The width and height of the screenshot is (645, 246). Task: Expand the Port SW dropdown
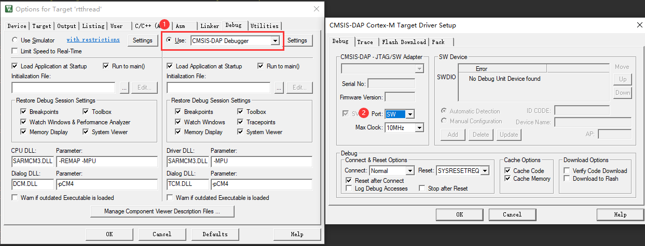point(410,114)
